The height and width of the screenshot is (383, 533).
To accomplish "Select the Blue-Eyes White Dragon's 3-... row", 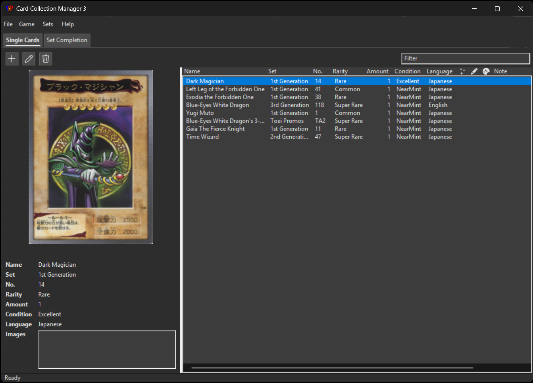I will [x=357, y=121].
